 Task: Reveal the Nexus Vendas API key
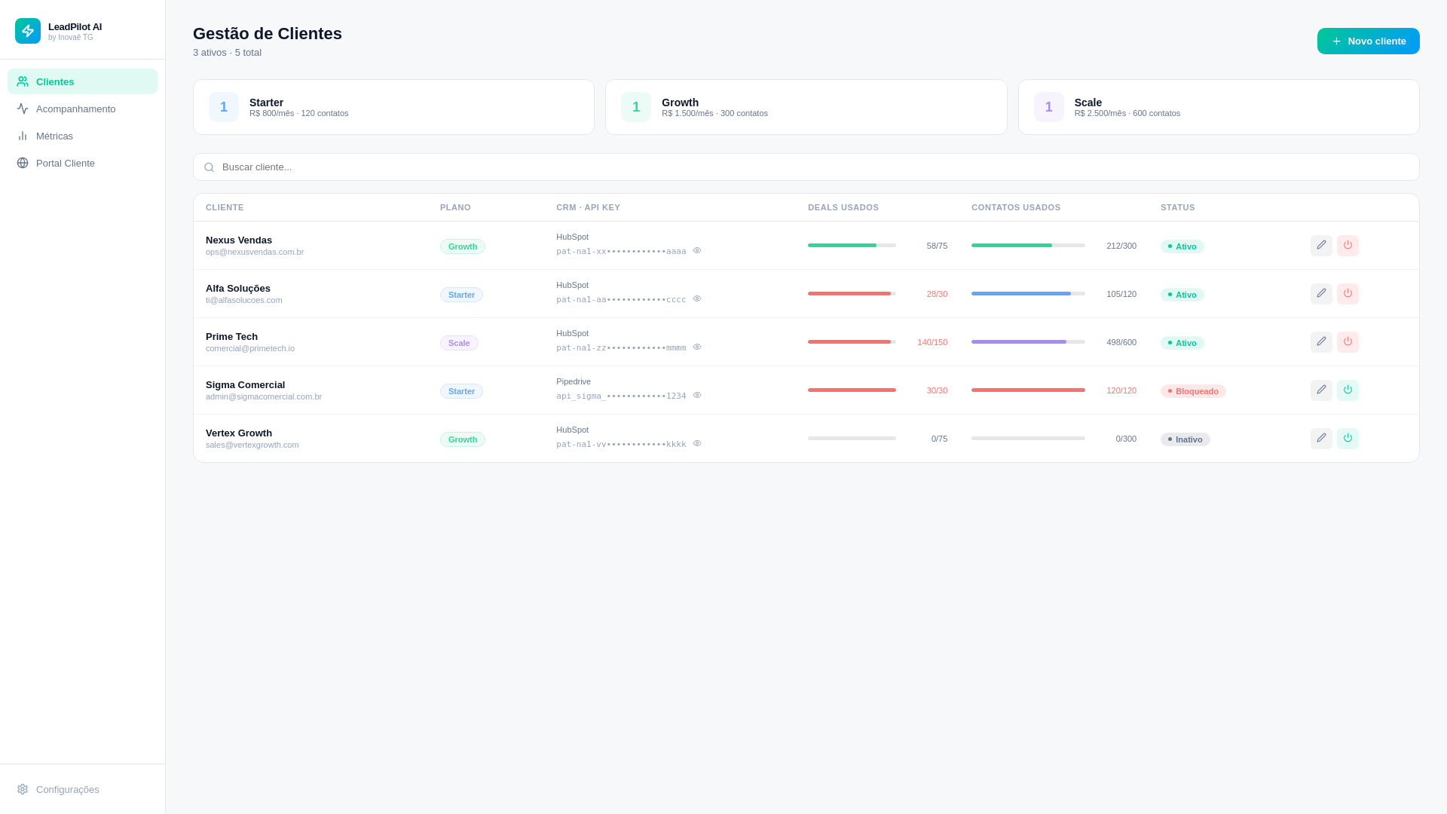pyautogui.click(x=697, y=250)
